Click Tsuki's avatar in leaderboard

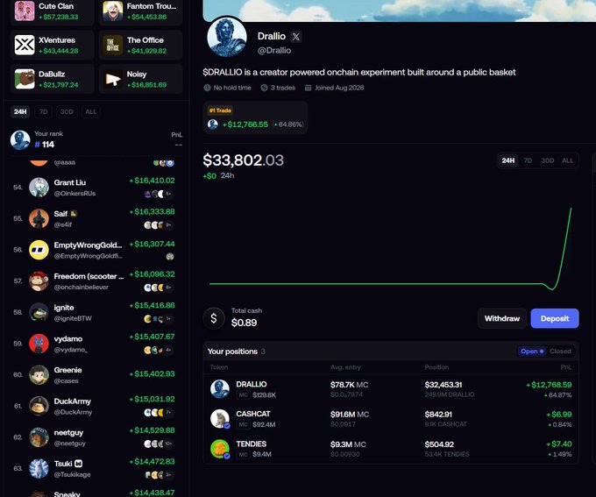[x=39, y=468]
